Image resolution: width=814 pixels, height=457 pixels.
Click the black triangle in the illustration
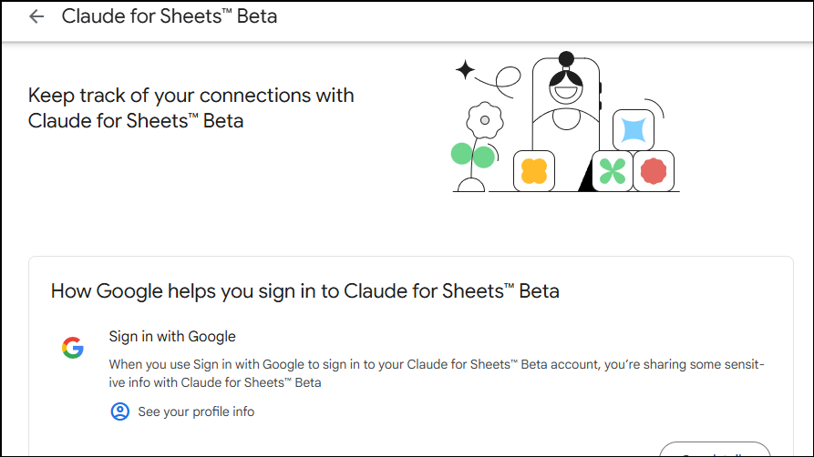click(586, 181)
